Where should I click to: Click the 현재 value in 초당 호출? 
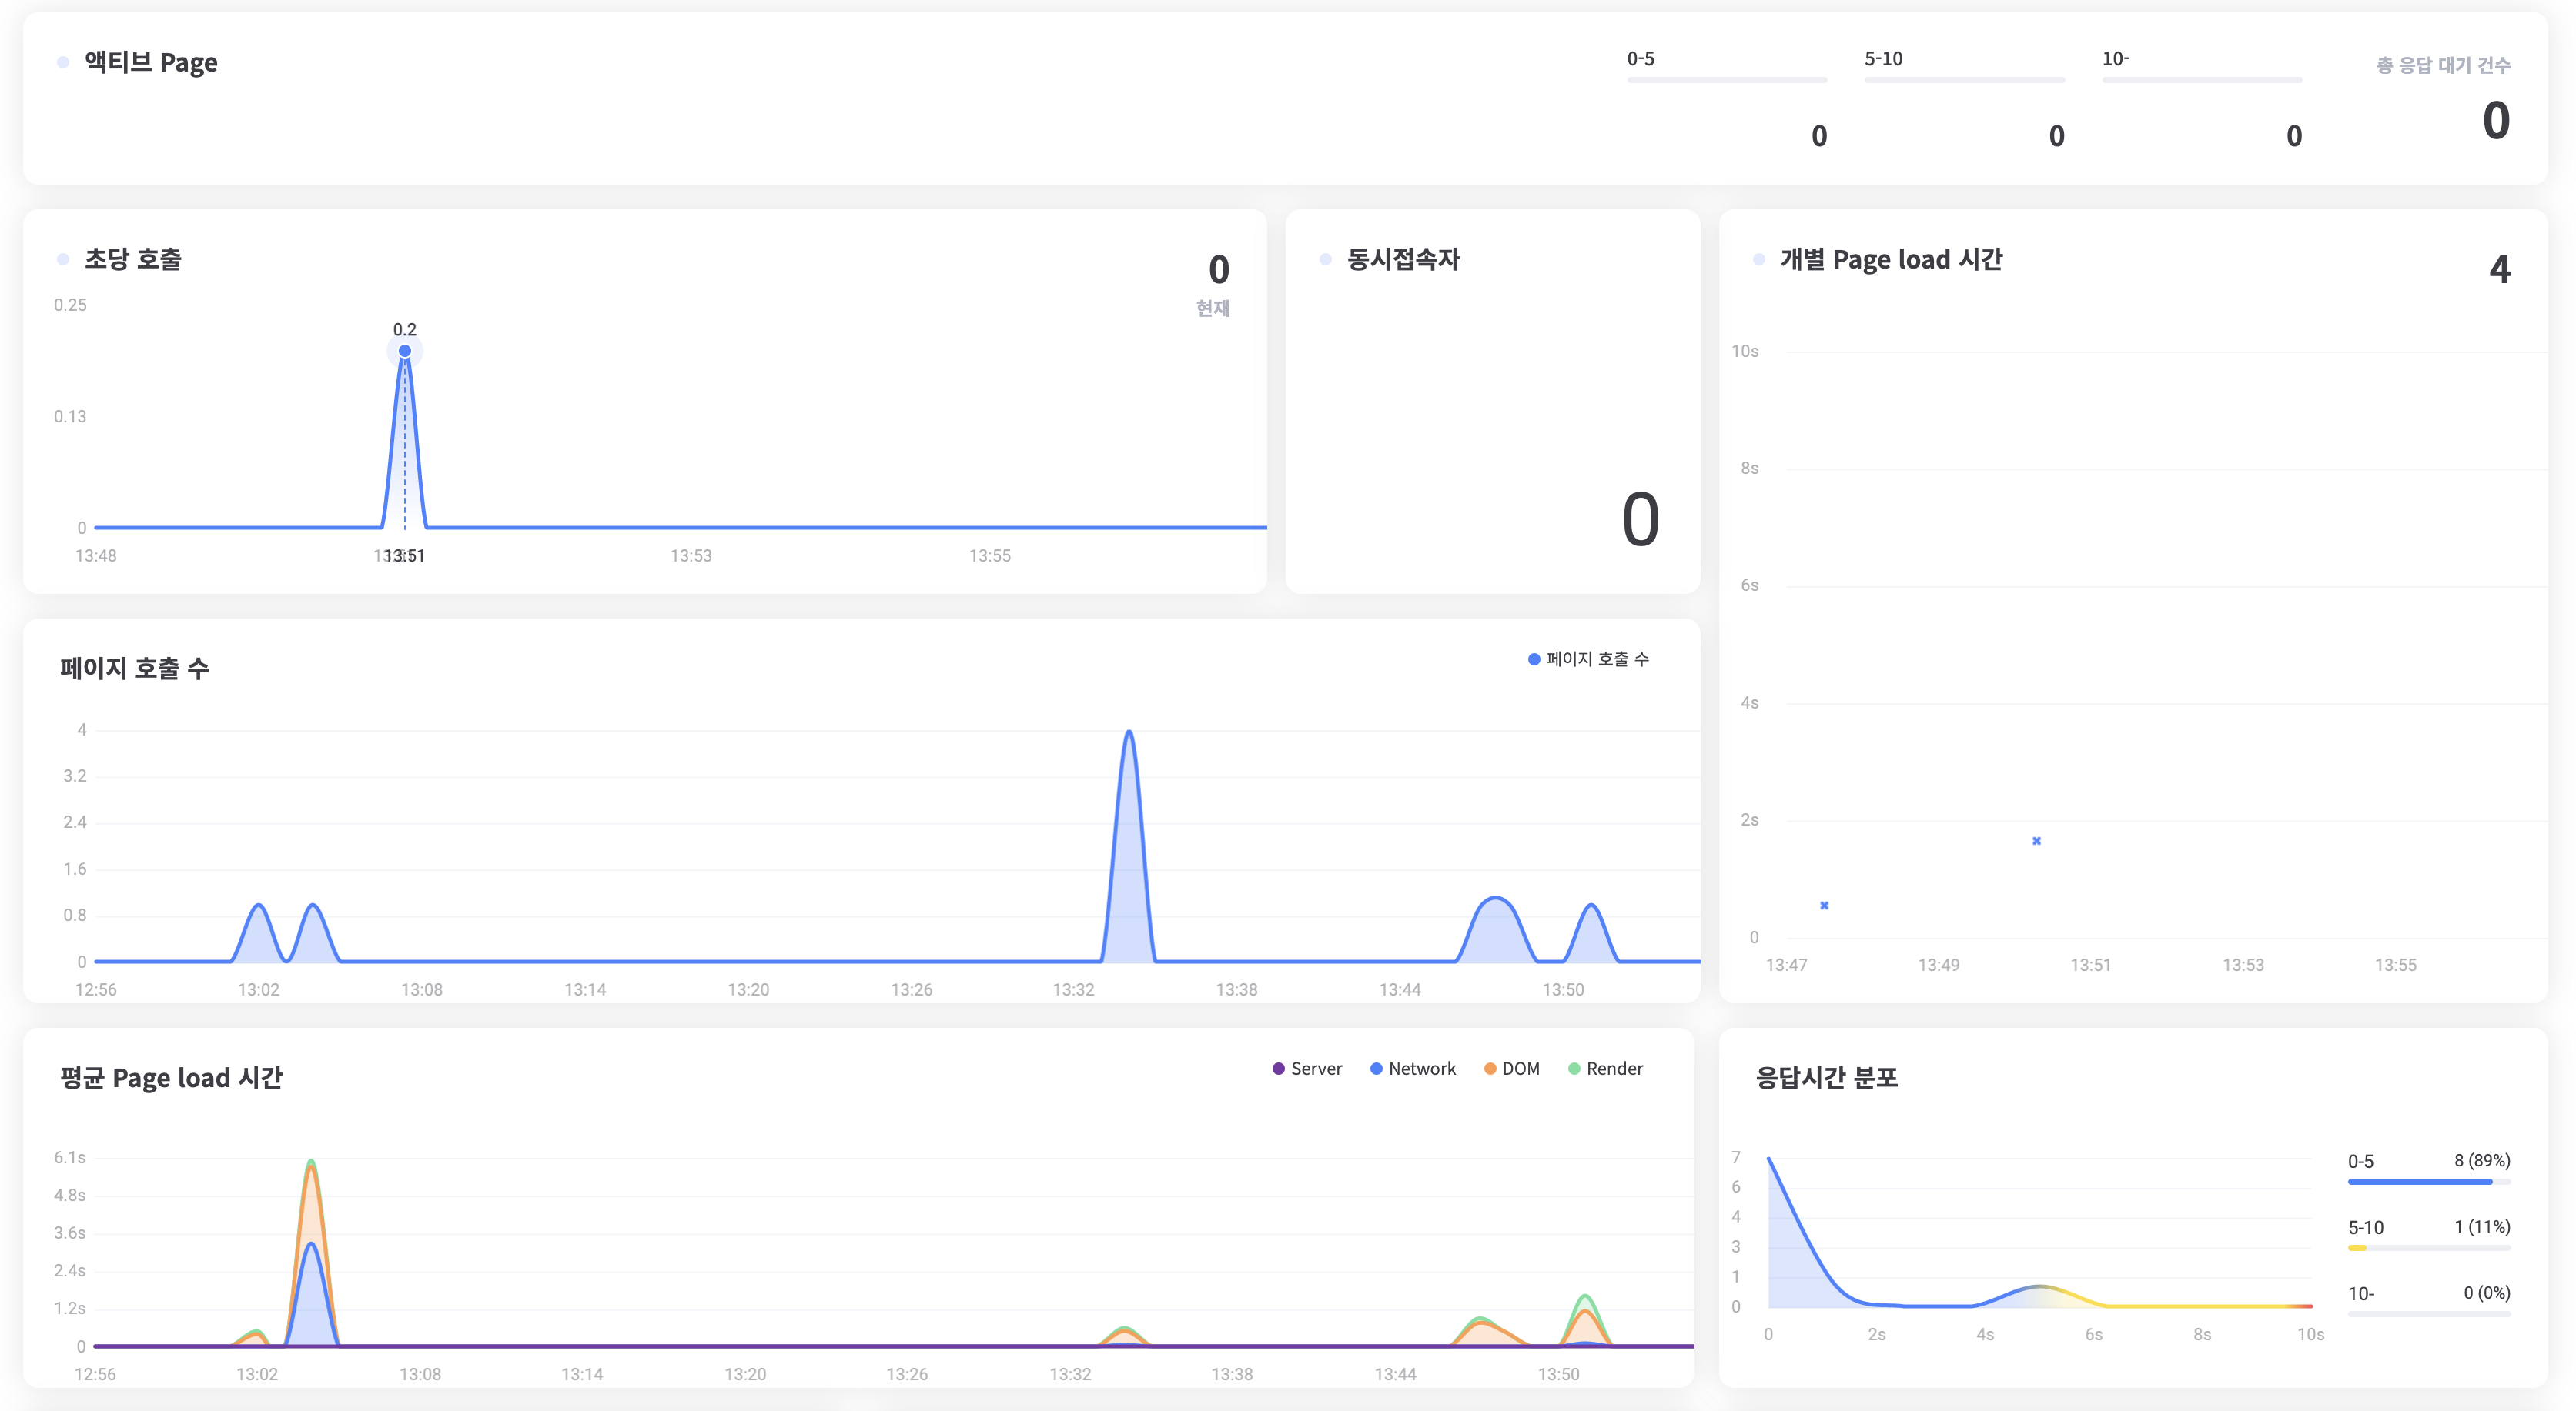(1218, 270)
